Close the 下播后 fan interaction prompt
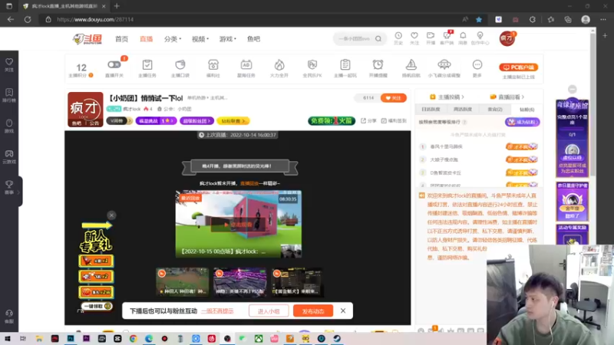Screen dimensions: 614x345 point(343,310)
